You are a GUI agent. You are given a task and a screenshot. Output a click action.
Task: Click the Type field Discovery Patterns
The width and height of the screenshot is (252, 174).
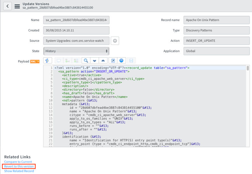217,30
